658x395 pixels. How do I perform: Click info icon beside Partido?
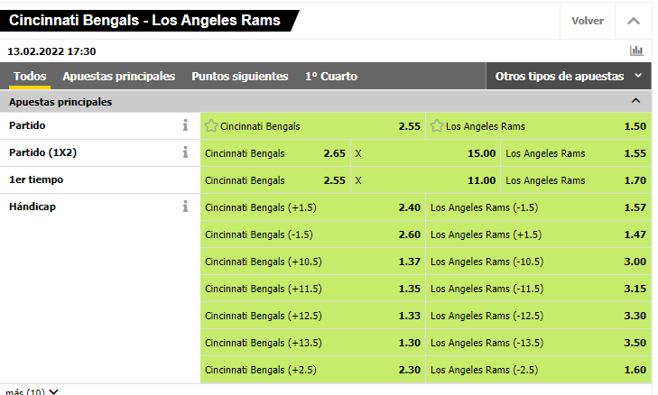(185, 125)
